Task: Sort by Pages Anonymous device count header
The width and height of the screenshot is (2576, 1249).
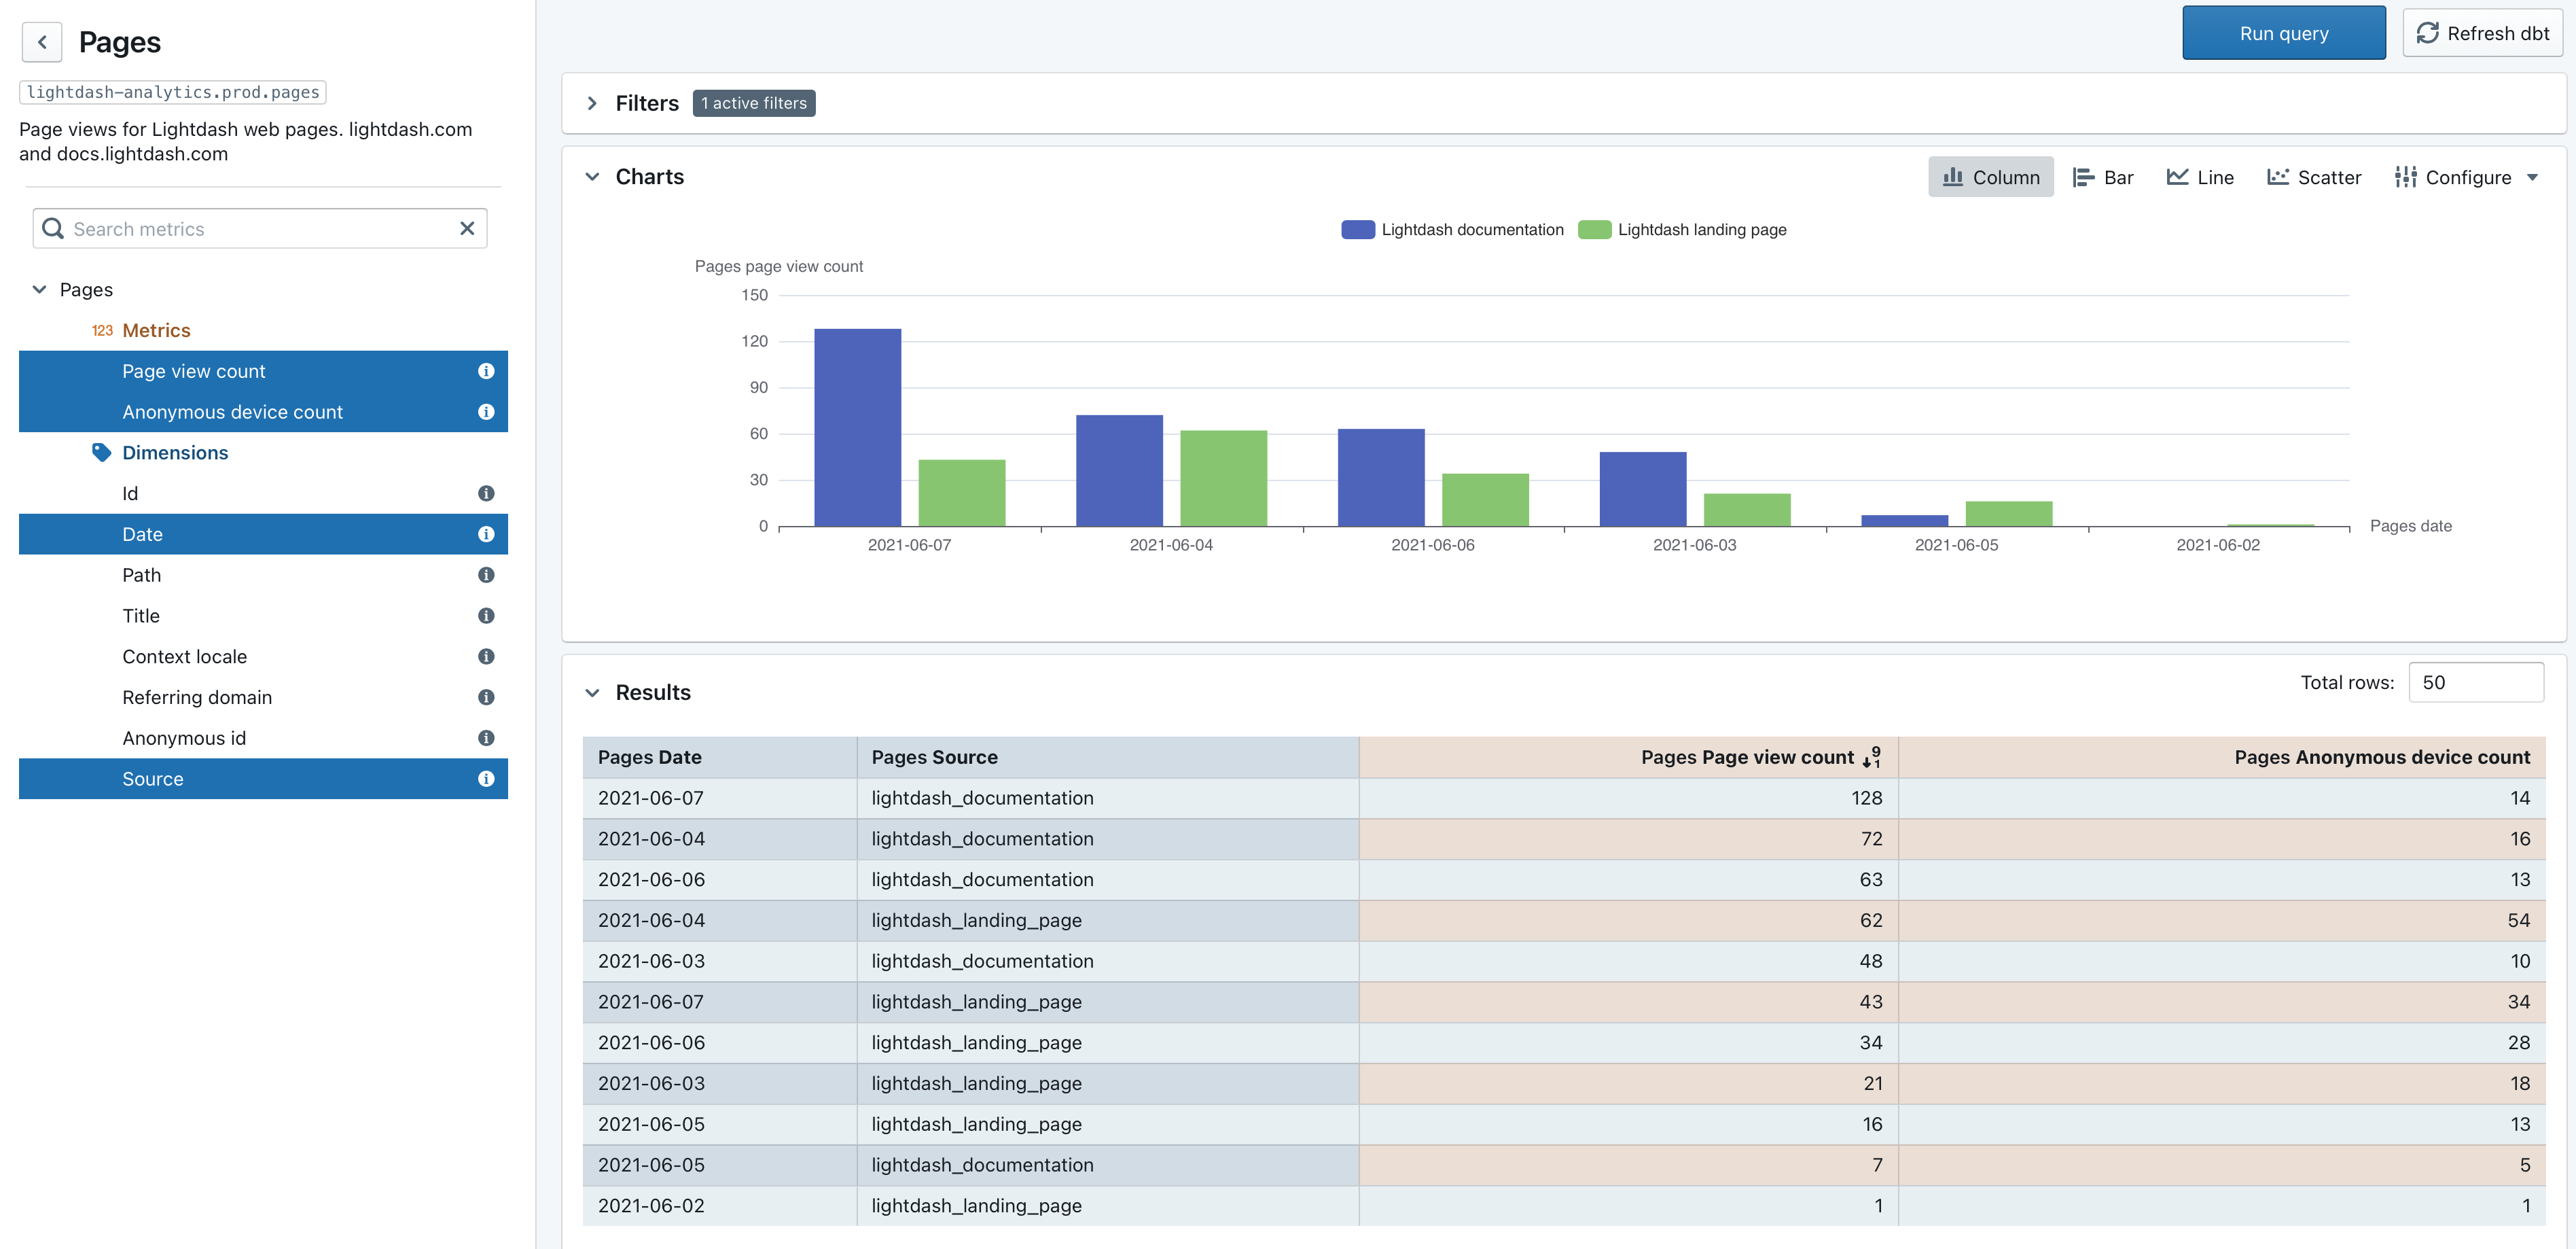Action: (2222, 757)
